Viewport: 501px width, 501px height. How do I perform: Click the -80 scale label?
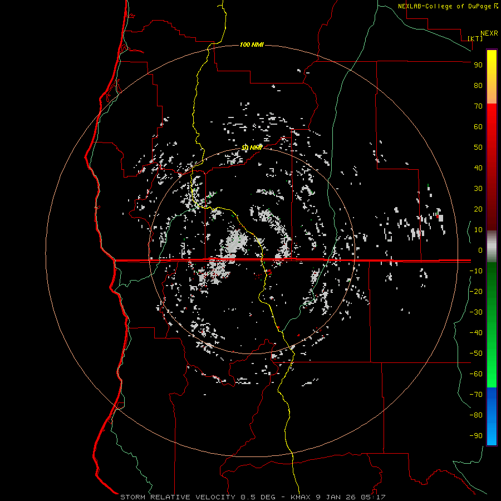coord(476,415)
